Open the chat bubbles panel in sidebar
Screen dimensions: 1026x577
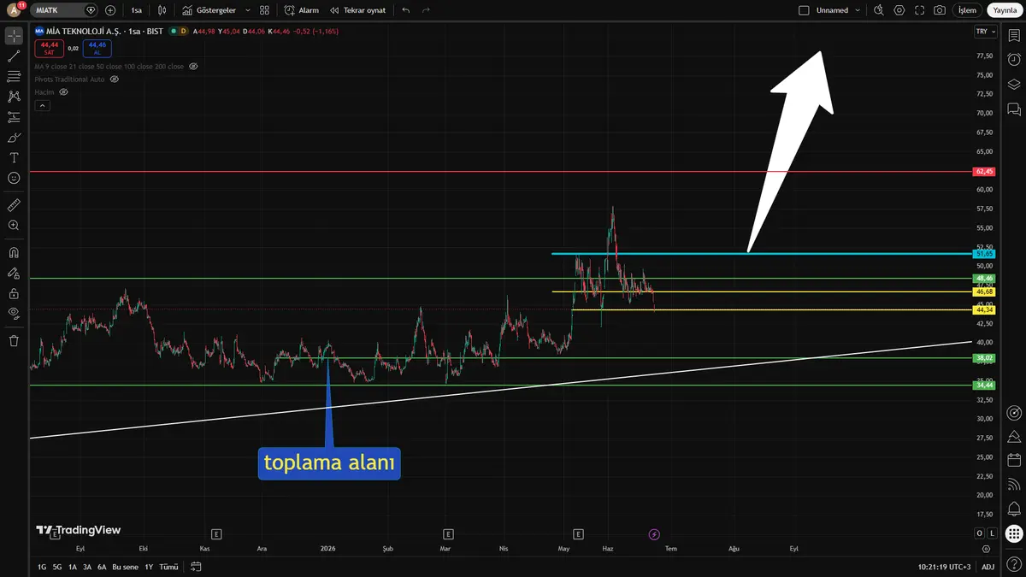[1014, 109]
